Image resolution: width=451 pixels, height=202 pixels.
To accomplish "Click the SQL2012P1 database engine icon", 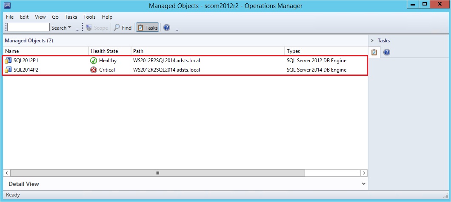I will (8, 61).
